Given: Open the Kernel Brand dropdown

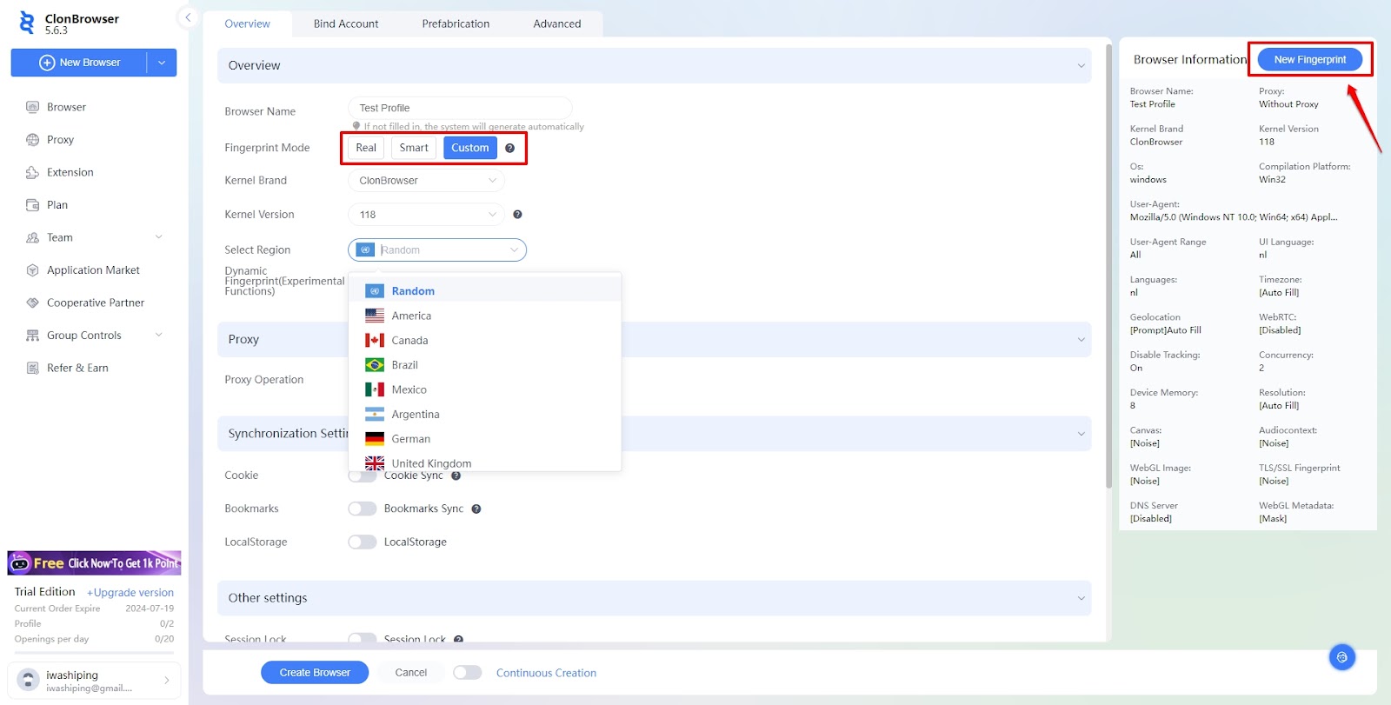Looking at the screenshot, I should [x=426, y=180].
